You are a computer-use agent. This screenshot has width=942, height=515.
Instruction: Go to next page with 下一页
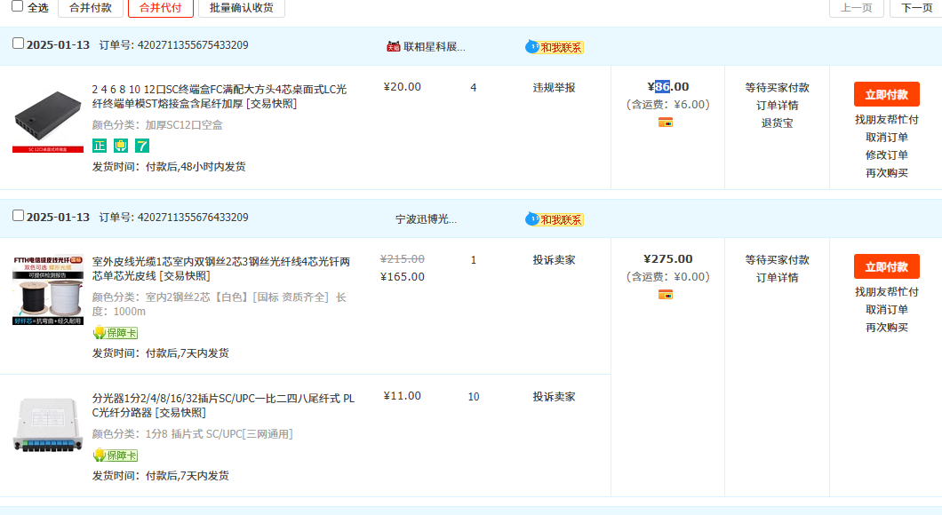point(916,8)
